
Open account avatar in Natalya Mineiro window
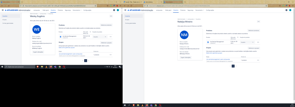point(290,10)
